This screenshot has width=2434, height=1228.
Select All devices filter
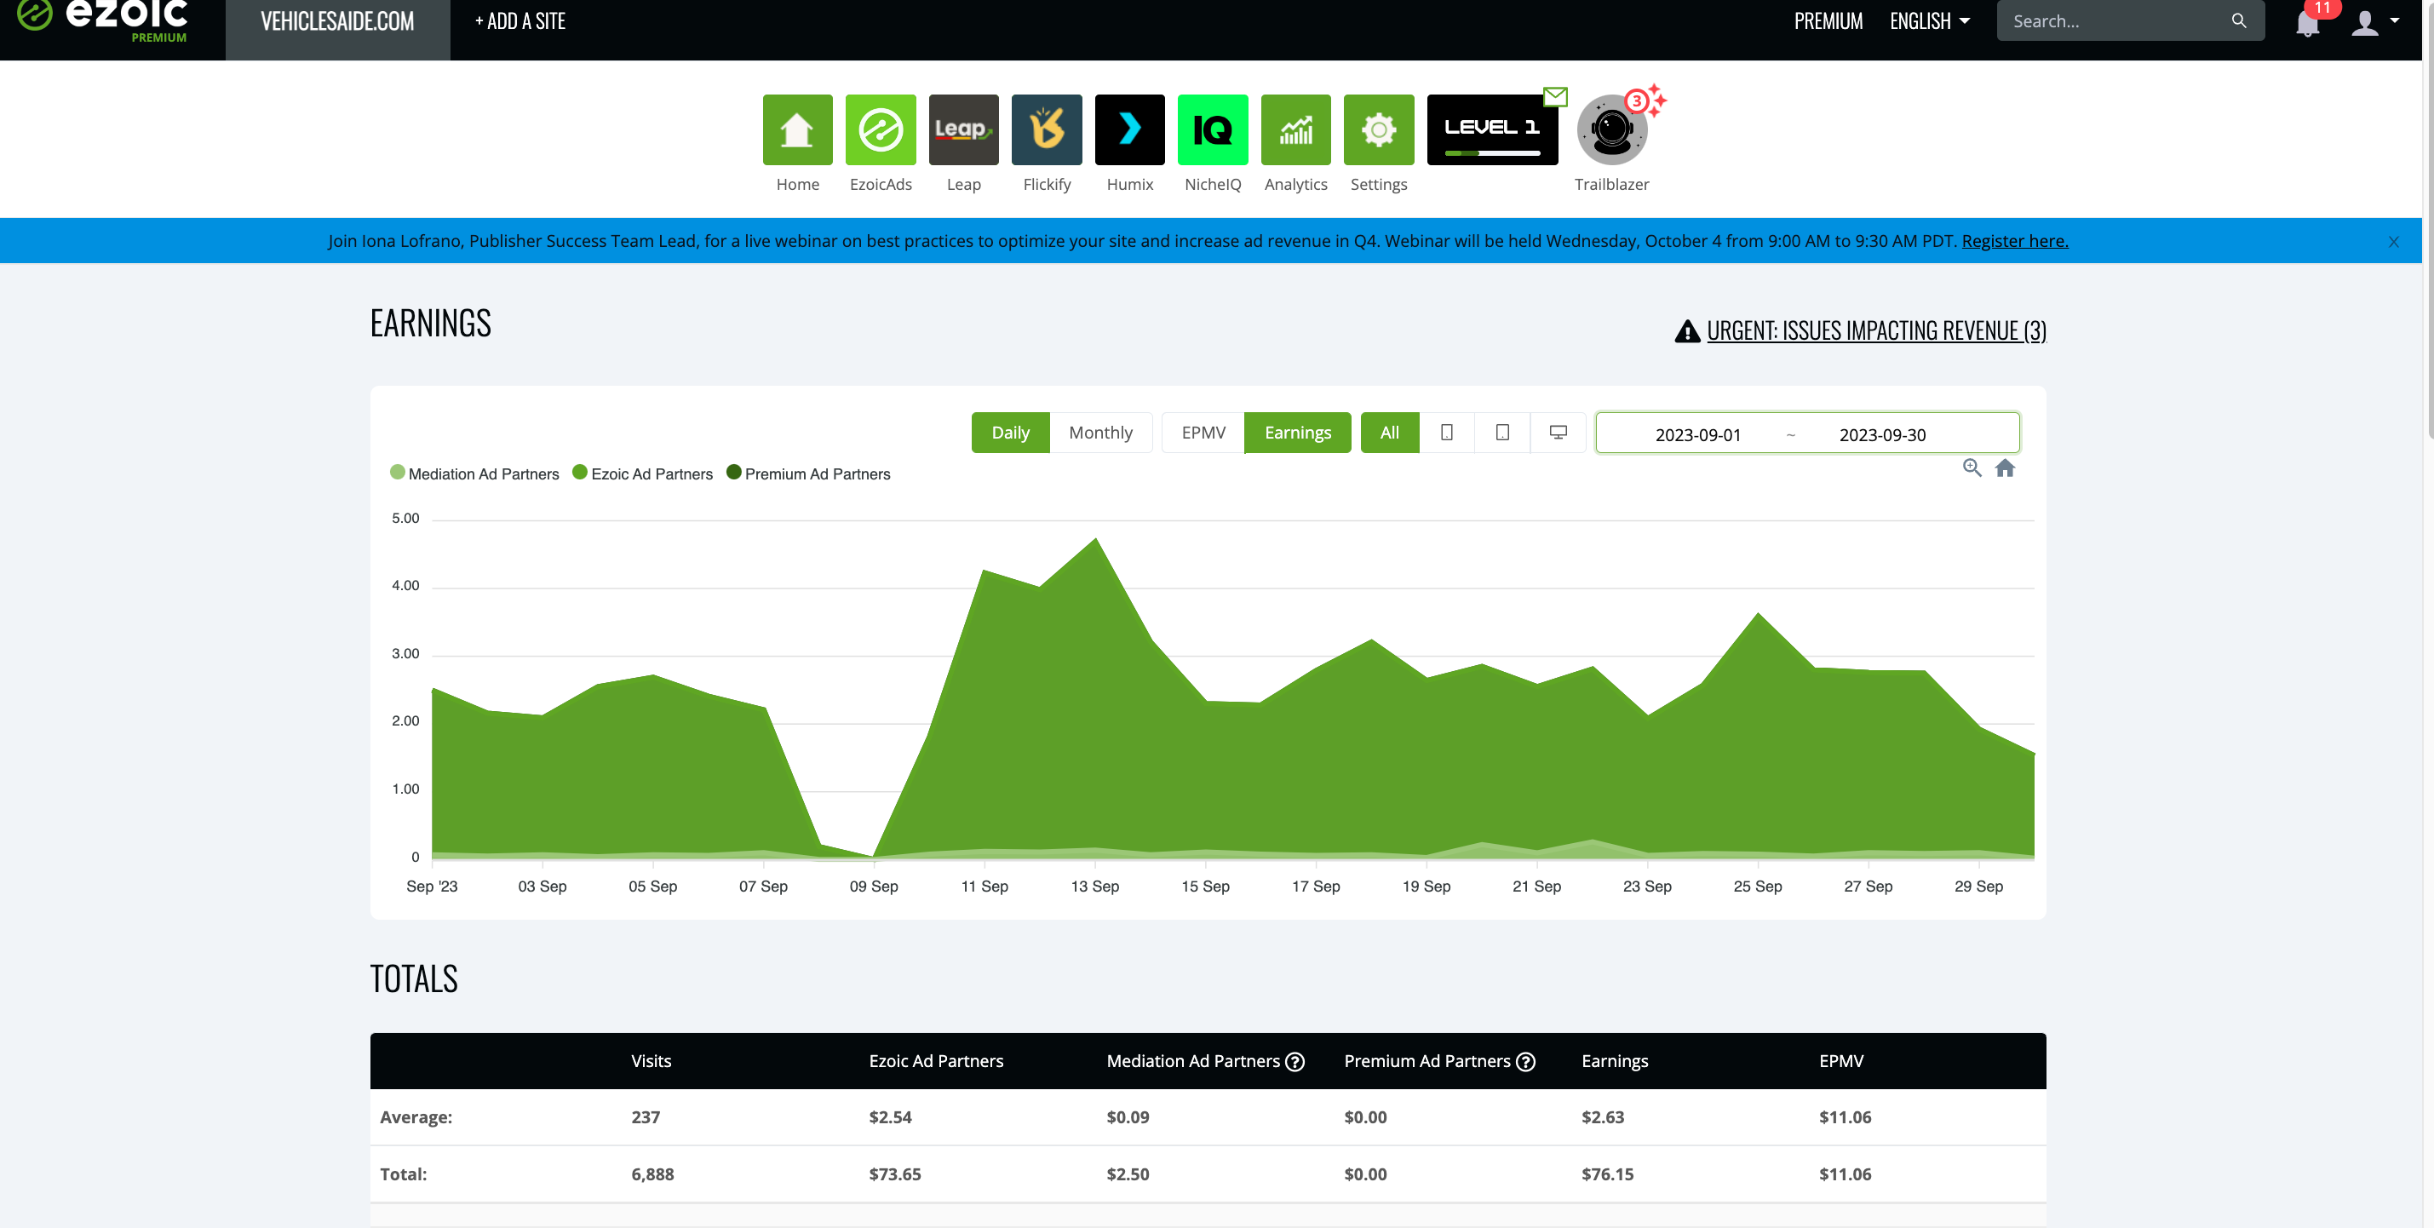point(1389,433)
